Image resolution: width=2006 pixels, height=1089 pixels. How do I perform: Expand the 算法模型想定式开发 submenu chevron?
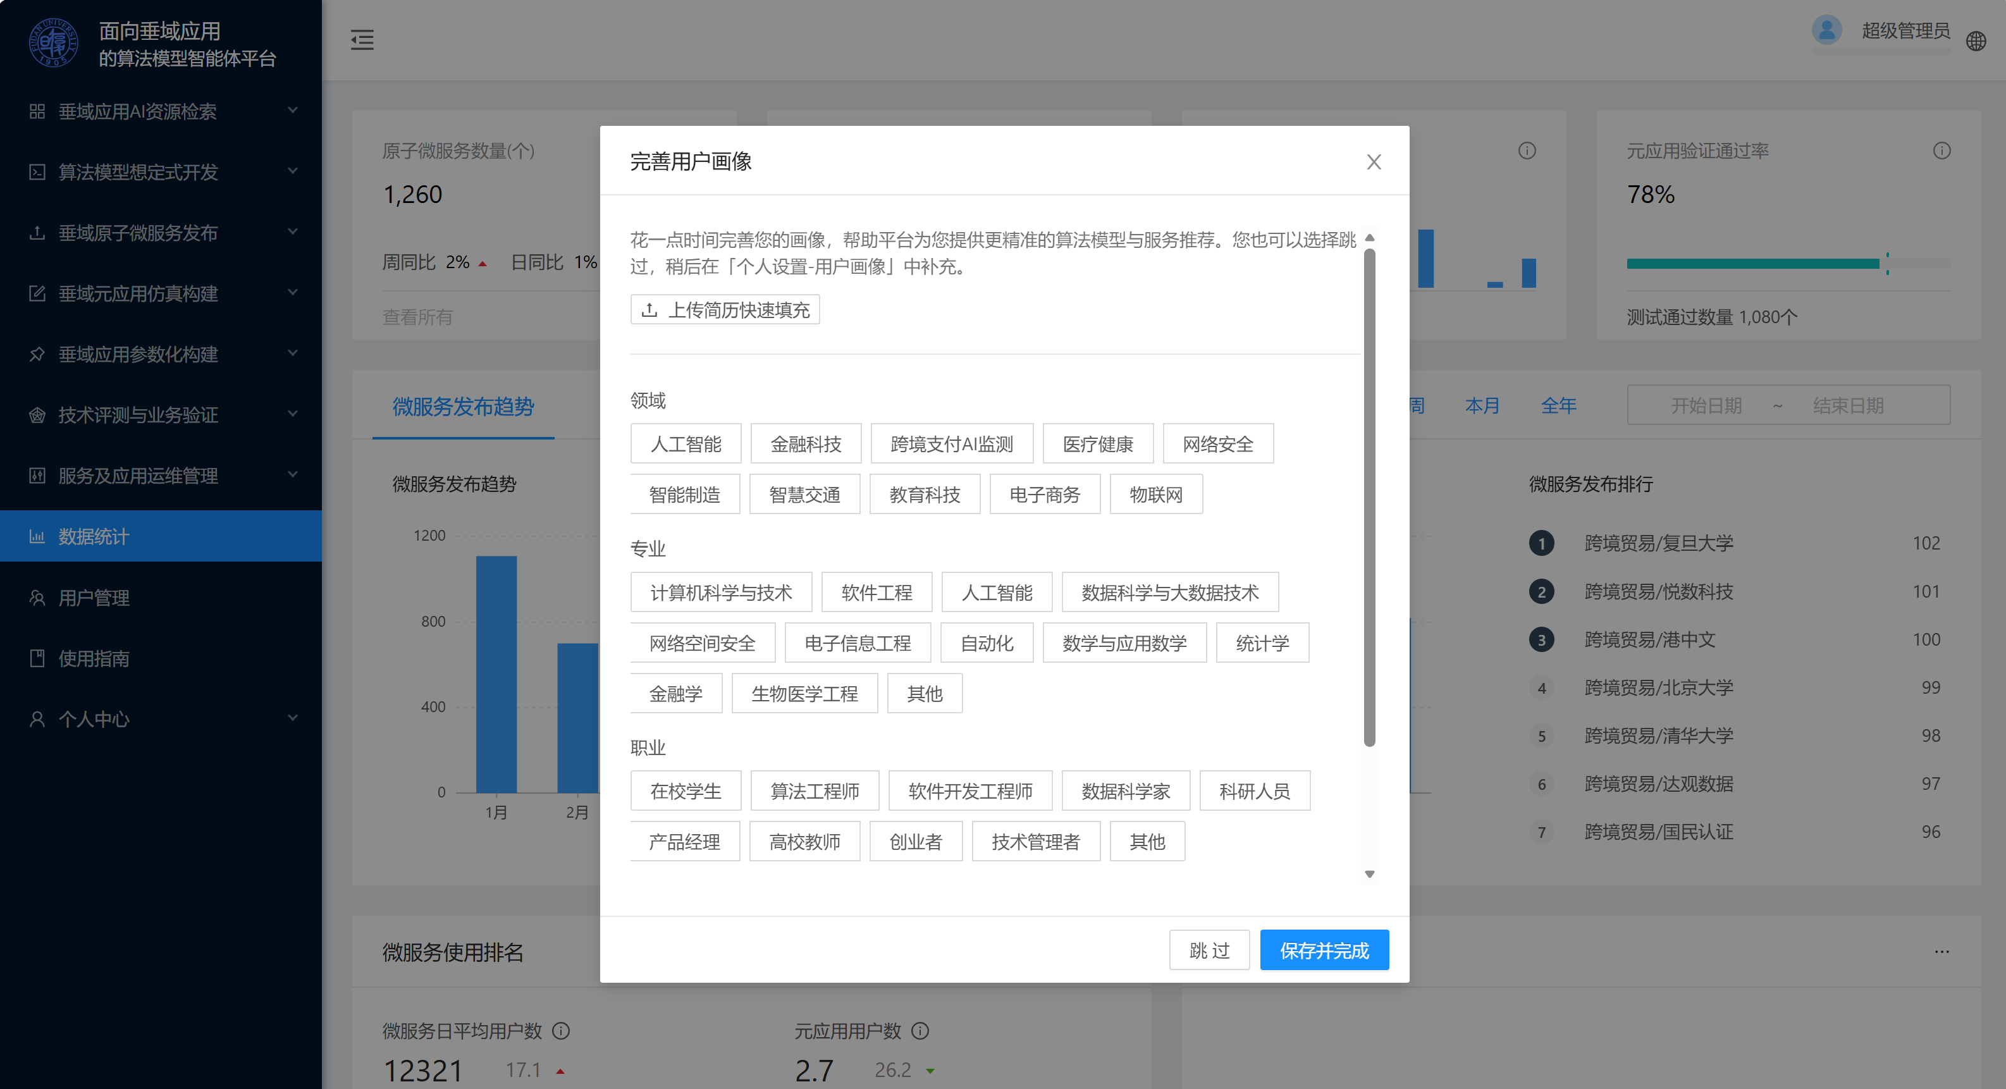pos(293,171)
